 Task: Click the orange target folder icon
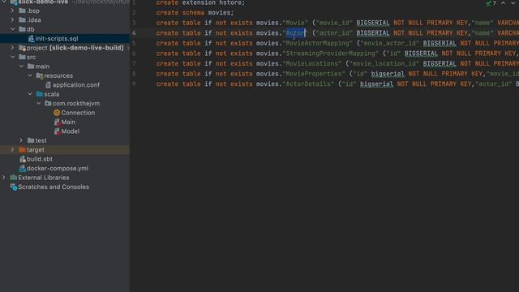pos(22,149)
